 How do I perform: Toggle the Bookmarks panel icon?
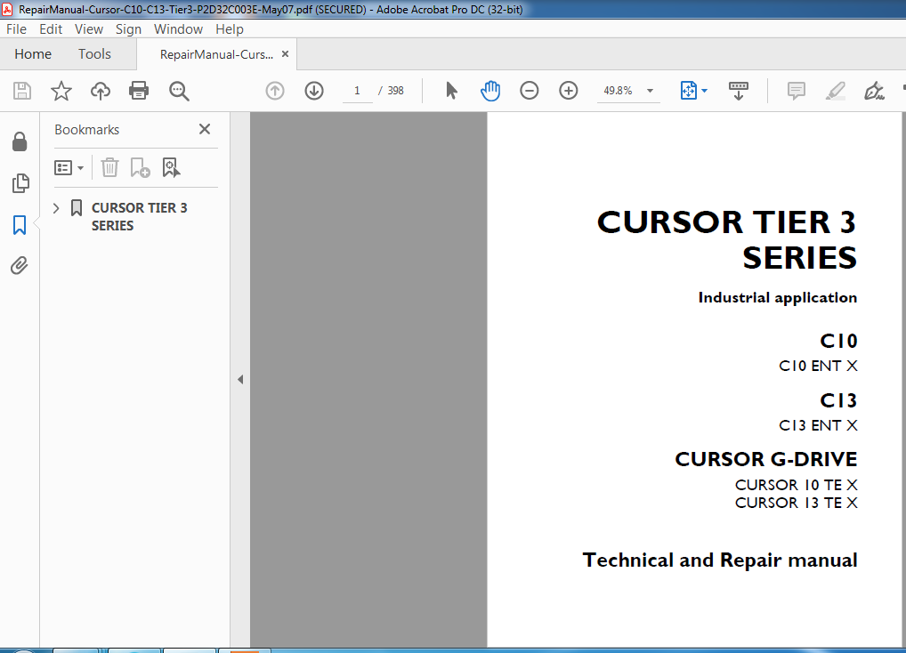(x=20, y=224)
